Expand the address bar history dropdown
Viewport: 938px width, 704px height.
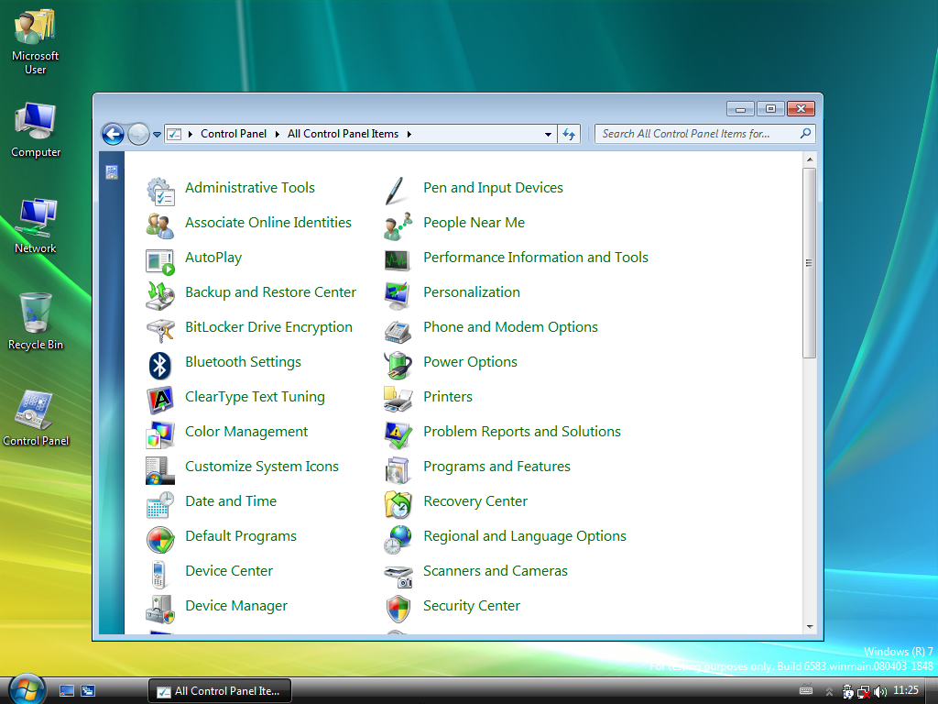[548, 135]
